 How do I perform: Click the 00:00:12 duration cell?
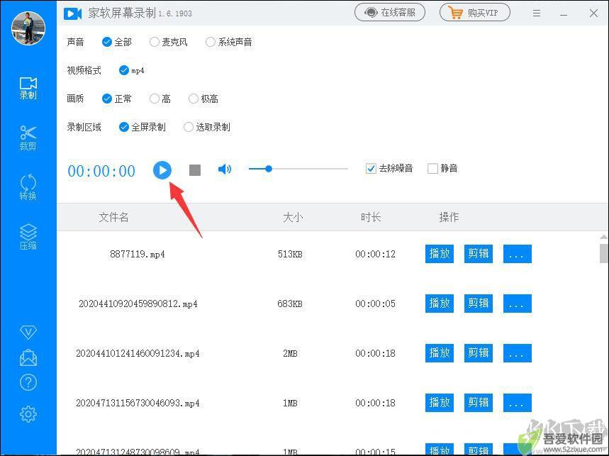[x=375, y=255]
